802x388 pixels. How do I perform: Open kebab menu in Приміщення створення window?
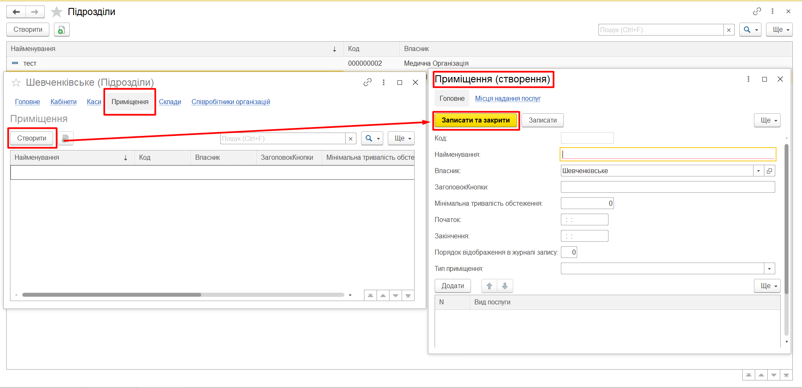point(748,79)
